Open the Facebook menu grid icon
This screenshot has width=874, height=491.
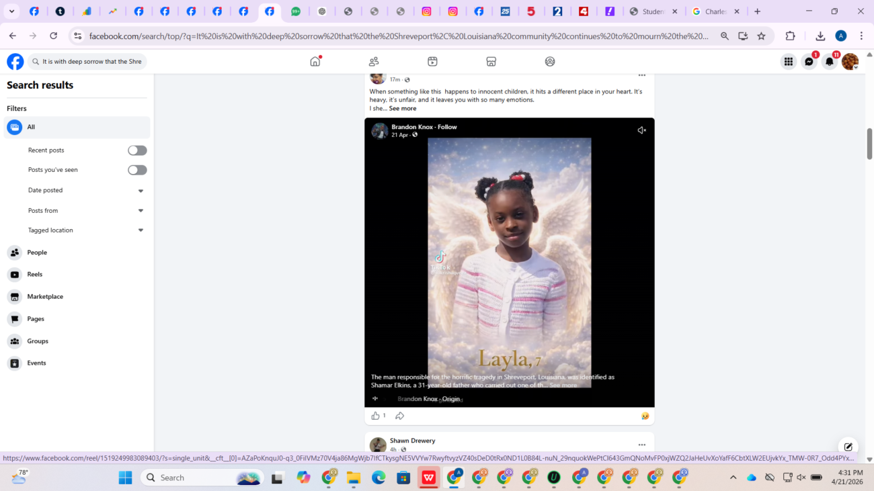(x=788, y=62)
